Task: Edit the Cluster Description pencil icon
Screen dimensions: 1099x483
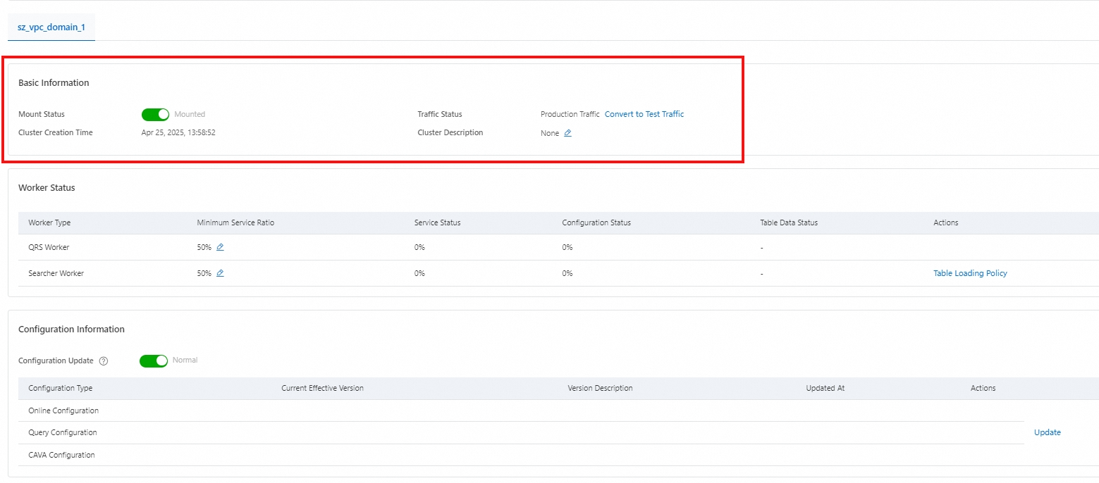Action: [567, 133]
